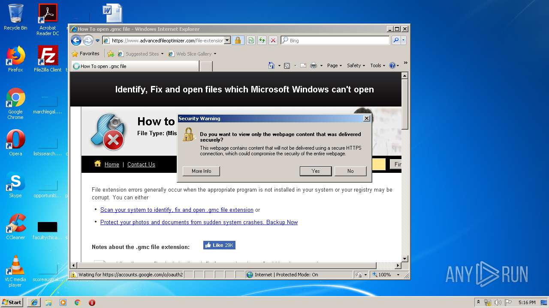This screenshot has height=308, width=549.
Task: Open a new blank tab
Action: [206, 66]
